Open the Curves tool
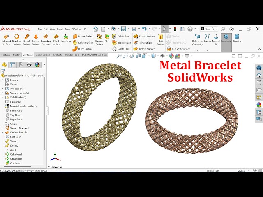The image size is (263, 197). [x=207, y=38]
